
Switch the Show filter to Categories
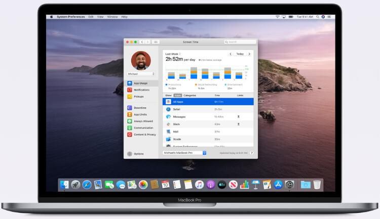(190, 96)
